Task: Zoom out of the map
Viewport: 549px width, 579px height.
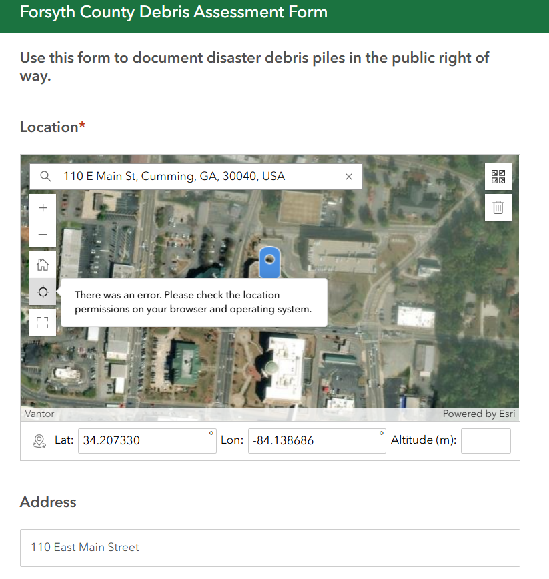Action: tap(43, 234)
